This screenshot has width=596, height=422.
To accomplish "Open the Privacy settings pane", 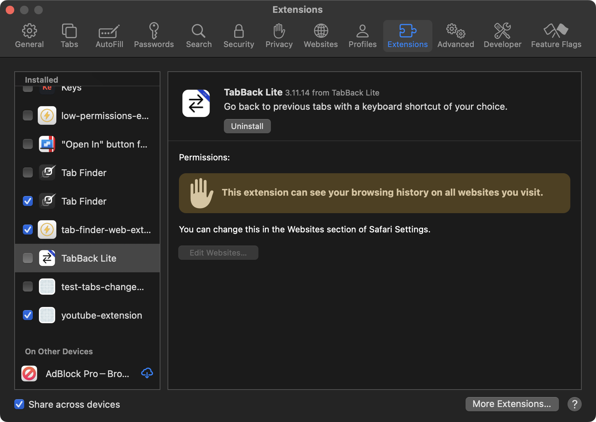I will (279, 36).
